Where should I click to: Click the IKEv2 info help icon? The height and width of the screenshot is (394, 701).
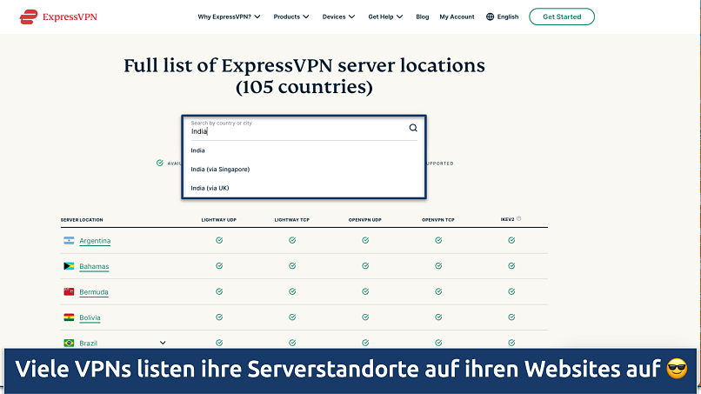click(x=518, y=218)
